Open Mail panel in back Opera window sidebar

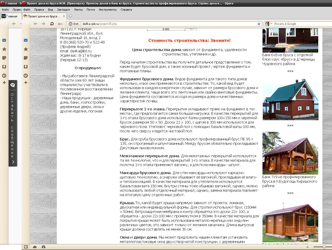(4, 40)
